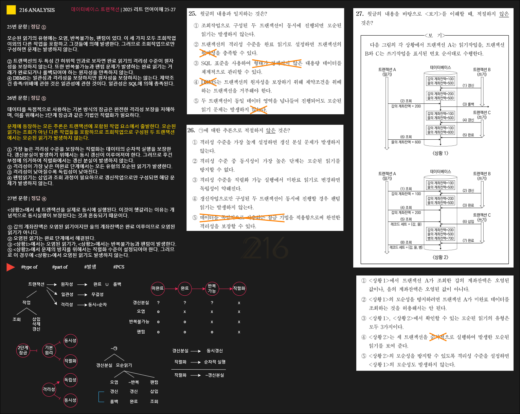Click the #type of hashtag
This screenshot has width=520, height=414.
click(29, 267)
